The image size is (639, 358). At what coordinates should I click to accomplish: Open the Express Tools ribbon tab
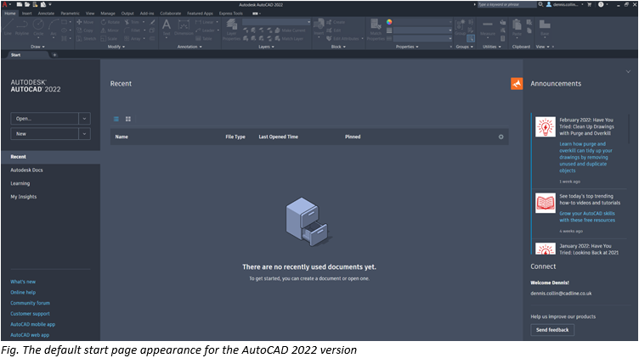point(230,14)
